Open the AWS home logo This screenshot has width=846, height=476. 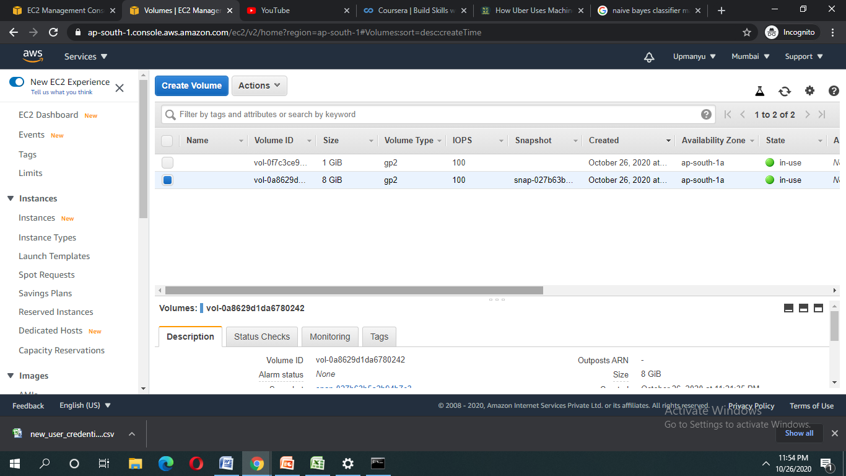pos(33,56)
